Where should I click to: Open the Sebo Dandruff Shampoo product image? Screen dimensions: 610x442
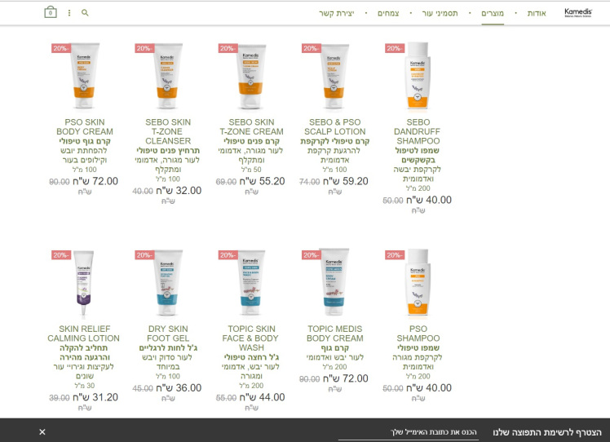418,76
